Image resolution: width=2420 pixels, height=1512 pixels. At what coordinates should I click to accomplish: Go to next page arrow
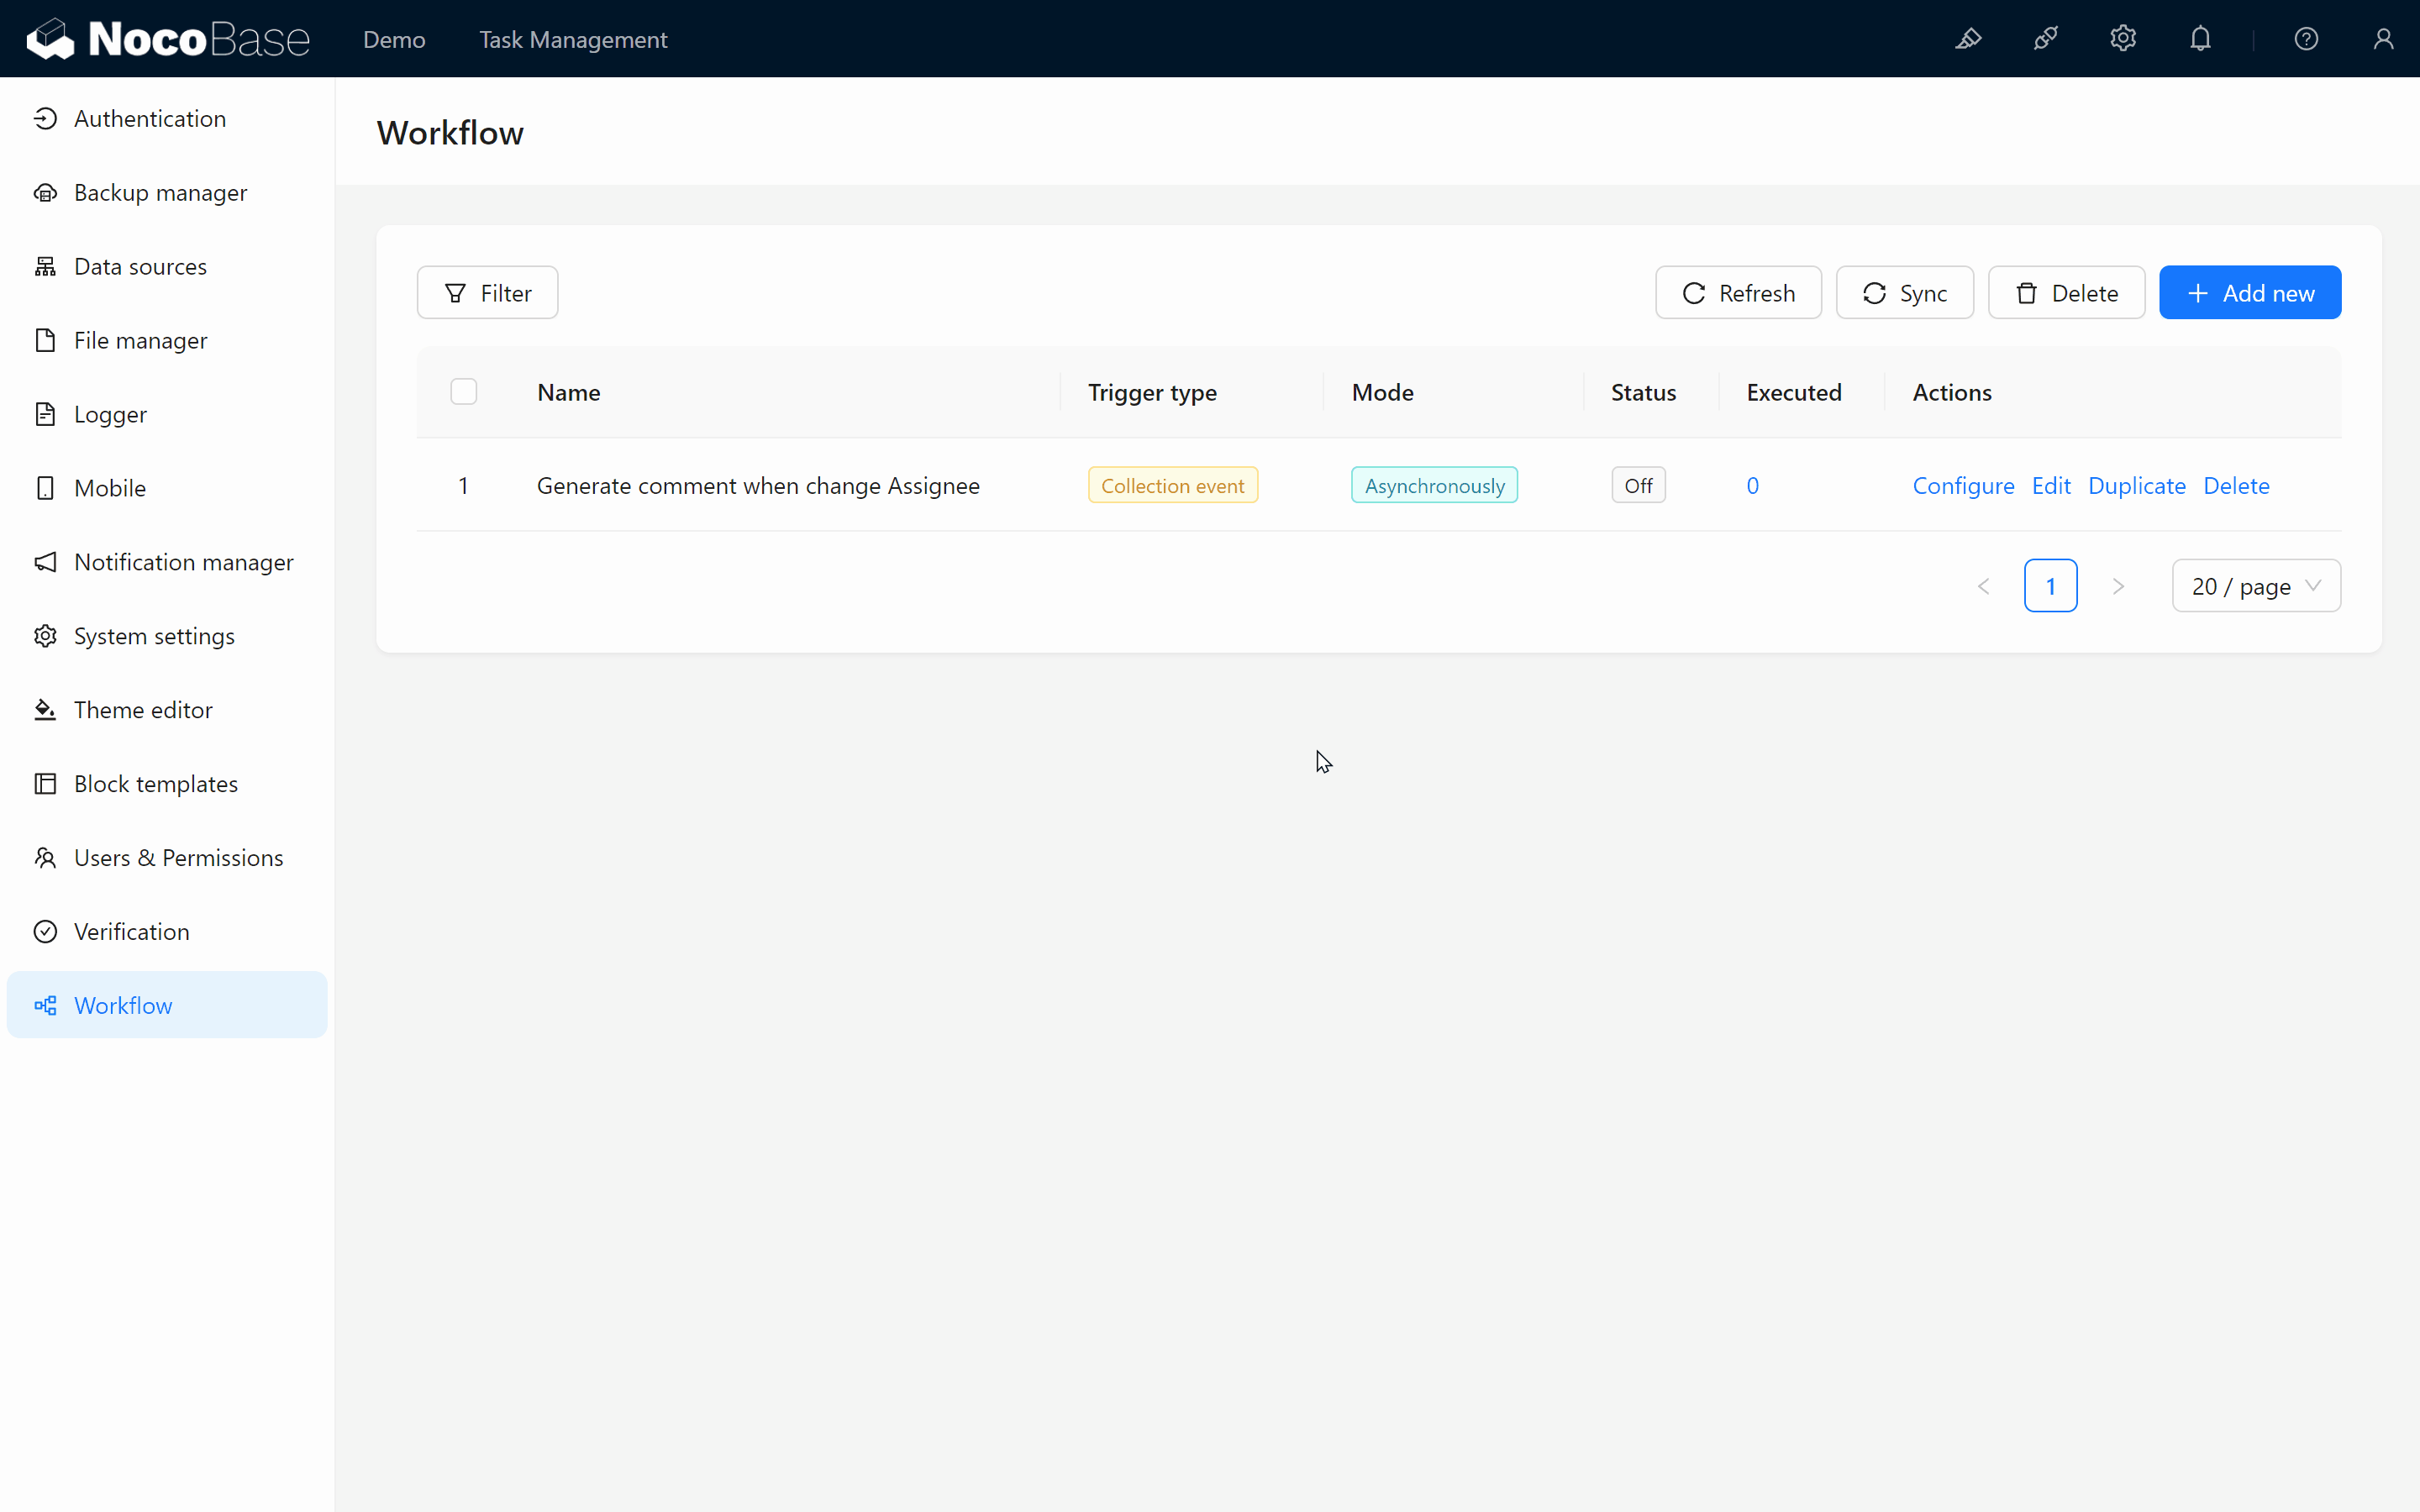click(2118, 586)
